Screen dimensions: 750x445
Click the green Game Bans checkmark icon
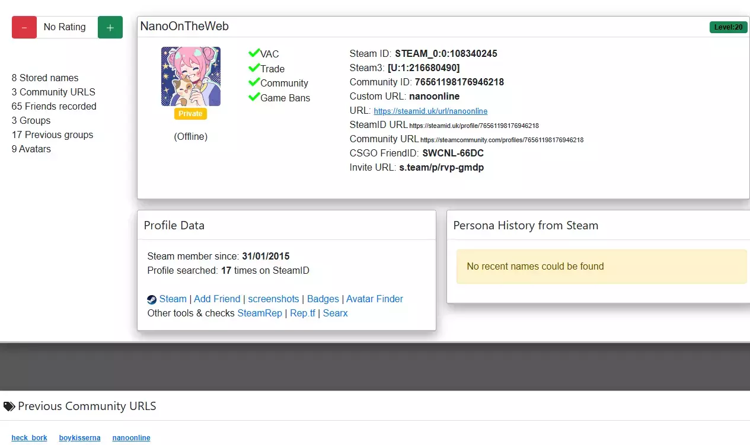[254, 97]
